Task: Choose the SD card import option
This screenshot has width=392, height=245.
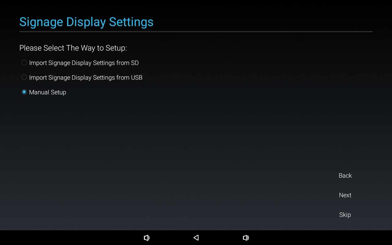Action: coord(80,63)
